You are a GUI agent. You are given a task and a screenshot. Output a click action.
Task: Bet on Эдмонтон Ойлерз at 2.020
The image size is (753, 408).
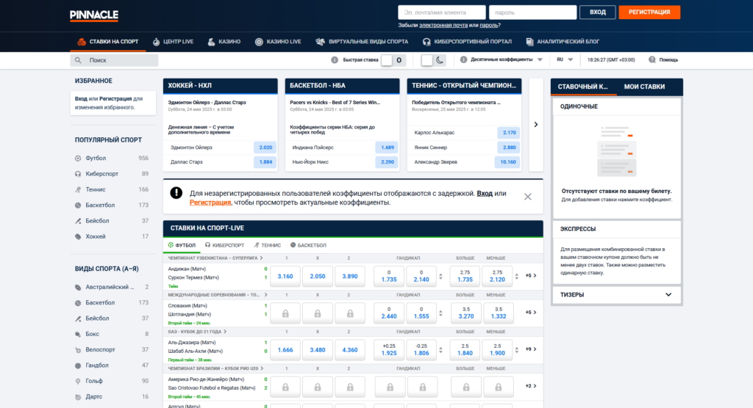click(265, 147)
